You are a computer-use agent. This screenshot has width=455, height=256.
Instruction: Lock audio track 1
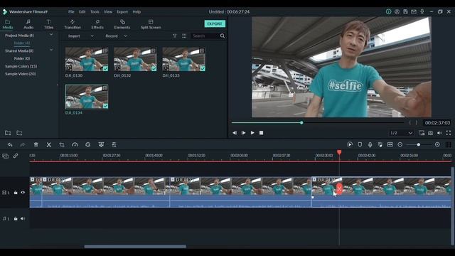[16, 218]
